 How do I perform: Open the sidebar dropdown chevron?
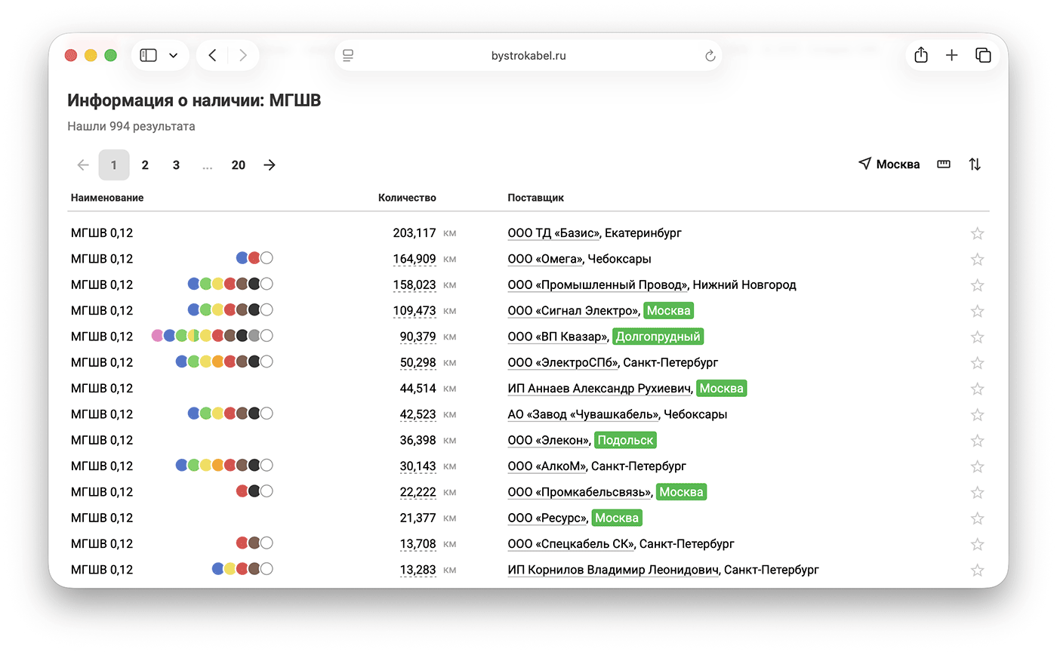pos(174,55)
